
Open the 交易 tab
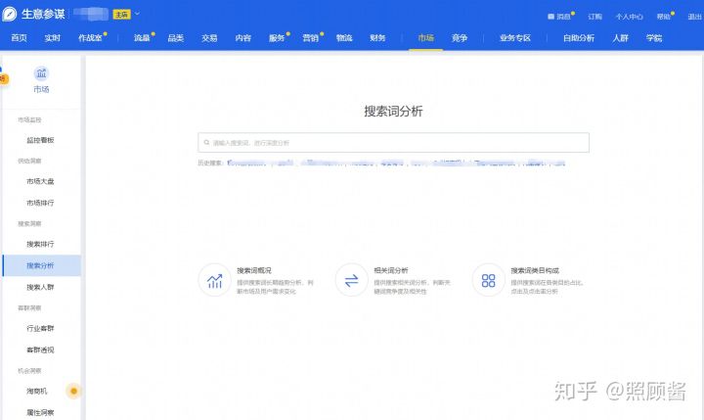209,38
